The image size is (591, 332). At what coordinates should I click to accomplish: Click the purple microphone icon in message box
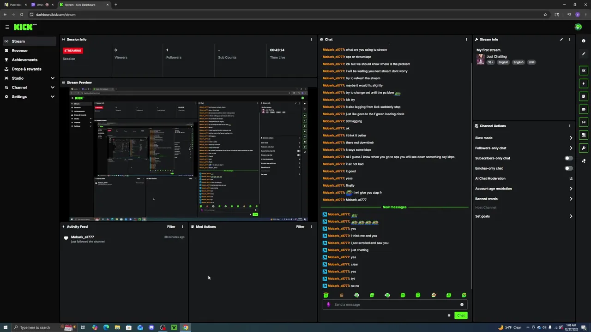pyautogui.click(x=328, y=305)
